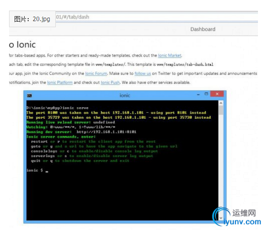Click the dev server URL in console

point(107,132)
